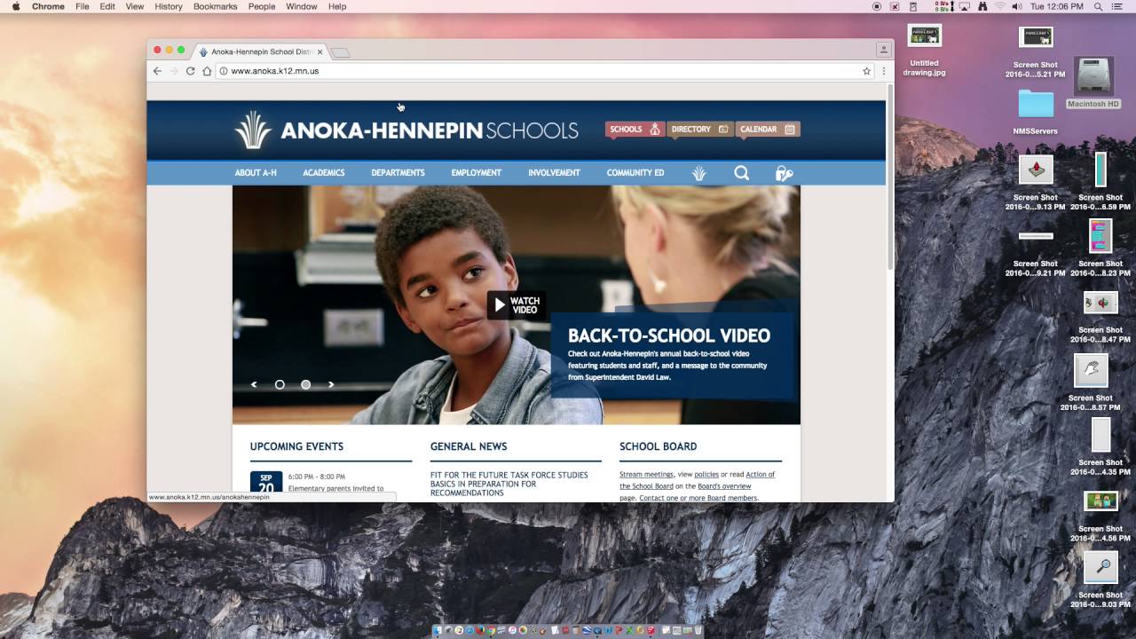
Task: Expand the DEPARTMENTS navigation menu
Action: (398, 173)
